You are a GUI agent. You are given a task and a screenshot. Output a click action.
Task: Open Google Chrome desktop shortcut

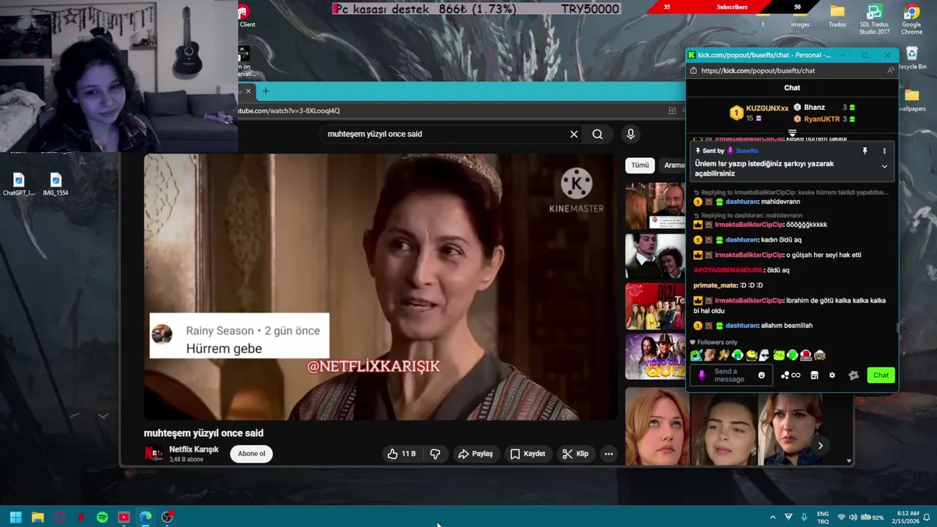pos(911,20)
